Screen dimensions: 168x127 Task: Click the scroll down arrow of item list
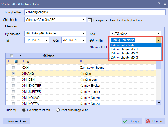pyautogui.click(x=159, y=103)
